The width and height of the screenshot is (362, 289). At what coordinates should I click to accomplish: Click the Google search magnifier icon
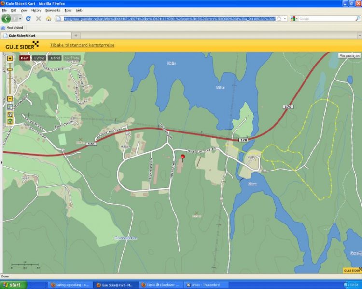click(x=356, y=19)
